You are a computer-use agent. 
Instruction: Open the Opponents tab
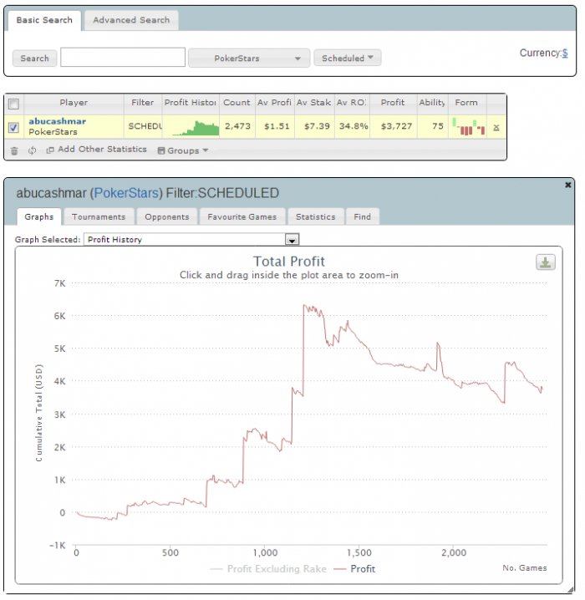[167, 217]
